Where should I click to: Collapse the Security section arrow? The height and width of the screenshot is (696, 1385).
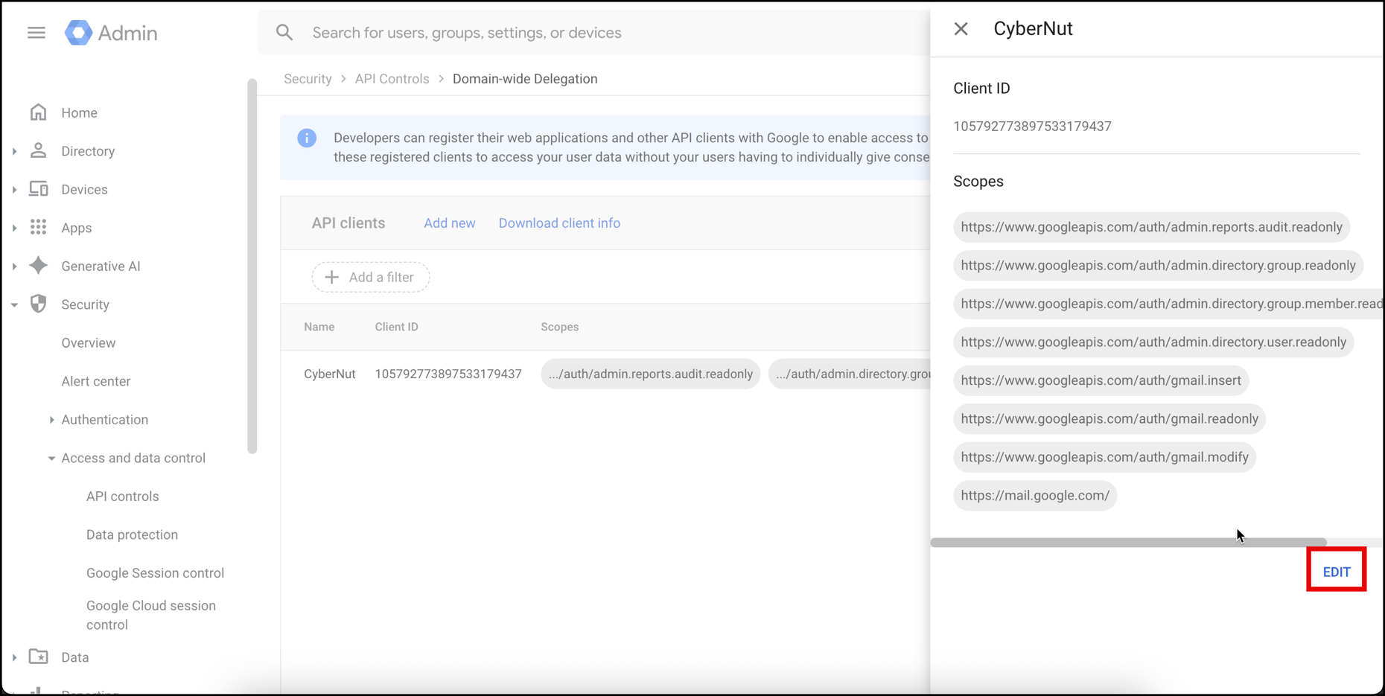(14, 304)
